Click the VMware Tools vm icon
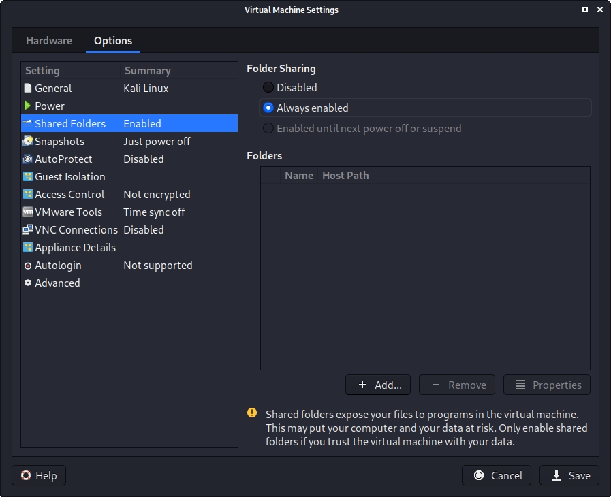611x497 pixels. [x=28, y=212]
